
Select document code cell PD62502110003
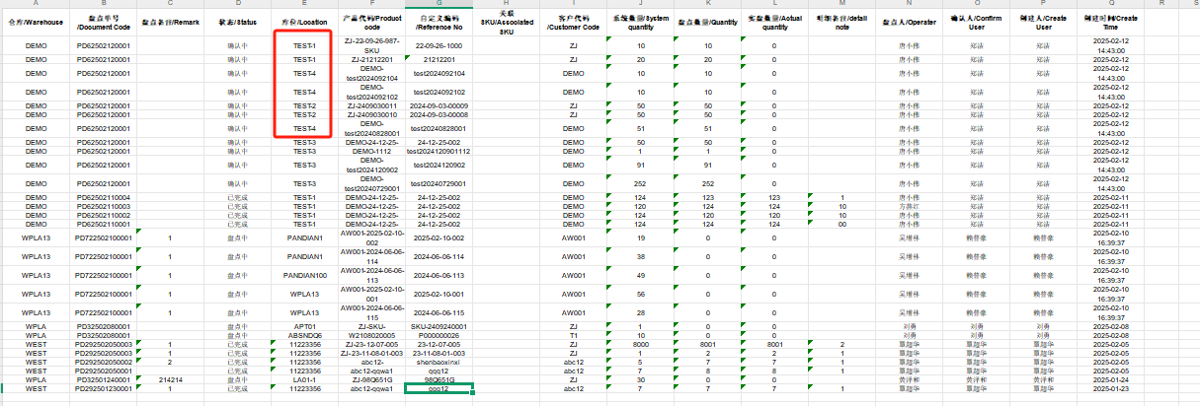[104, 206]
